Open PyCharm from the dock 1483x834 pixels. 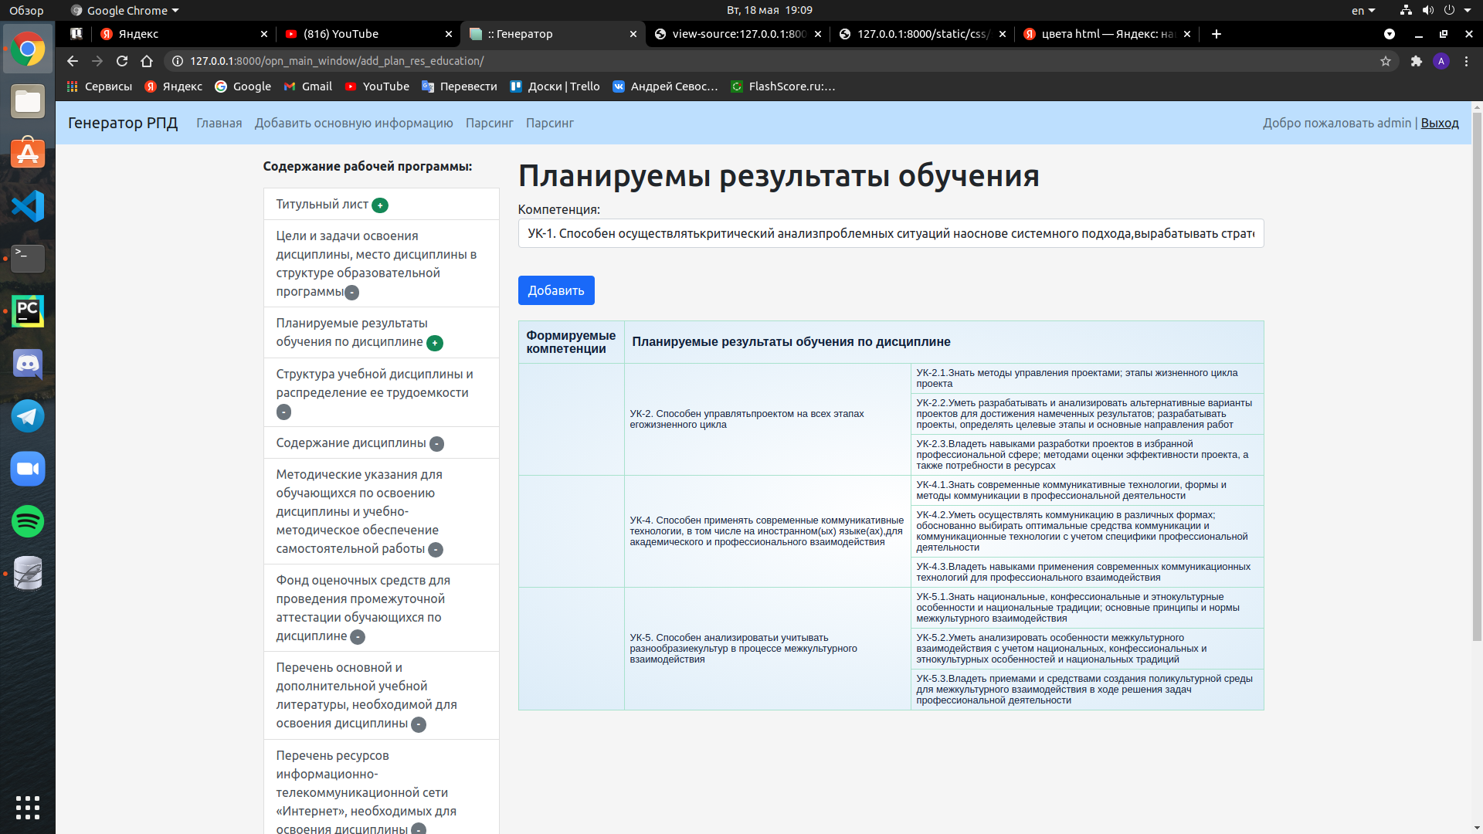pos(28,311)
